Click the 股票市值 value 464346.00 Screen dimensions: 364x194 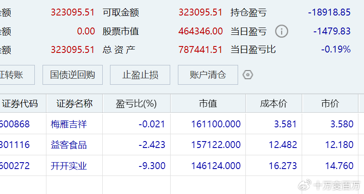click(200, 31)
